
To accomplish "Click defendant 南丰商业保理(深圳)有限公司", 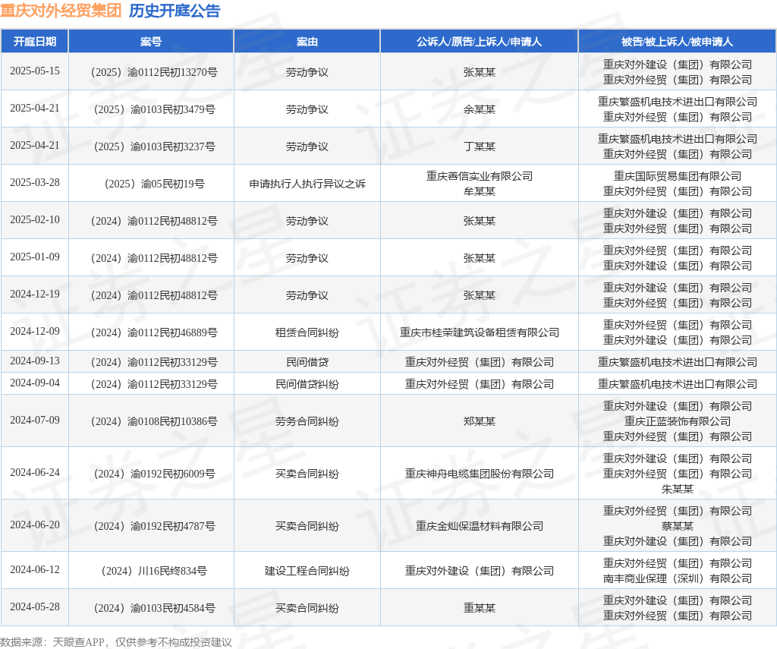I will (x=678, y=578).
